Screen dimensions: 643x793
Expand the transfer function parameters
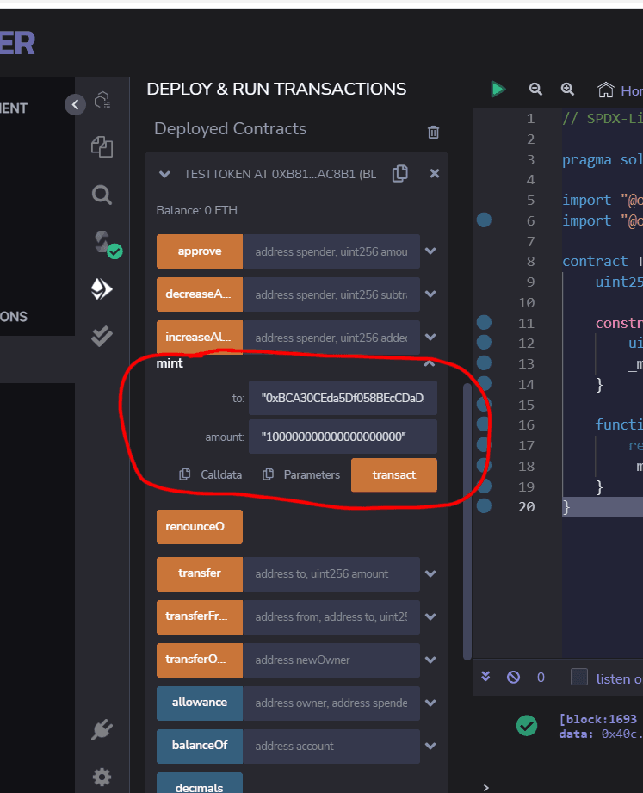[430, 573]
